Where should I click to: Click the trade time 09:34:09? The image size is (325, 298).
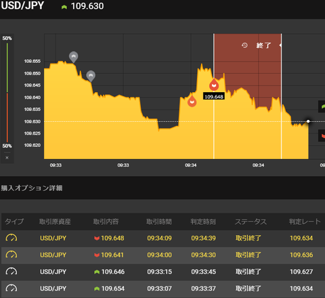[x=159, y=238]
